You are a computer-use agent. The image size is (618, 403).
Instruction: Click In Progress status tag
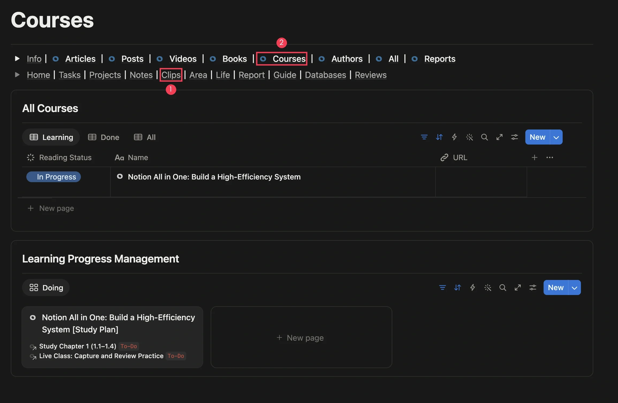[53, 177]
